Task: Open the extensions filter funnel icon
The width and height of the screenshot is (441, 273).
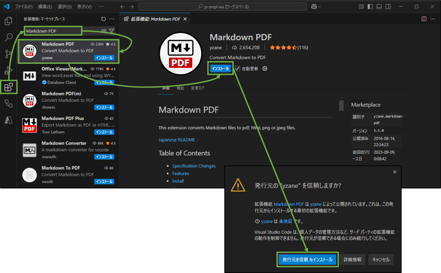Action: click(111, 31)
